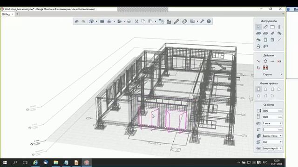Click the three-dots linear array icon in Действия

(272, 61)
